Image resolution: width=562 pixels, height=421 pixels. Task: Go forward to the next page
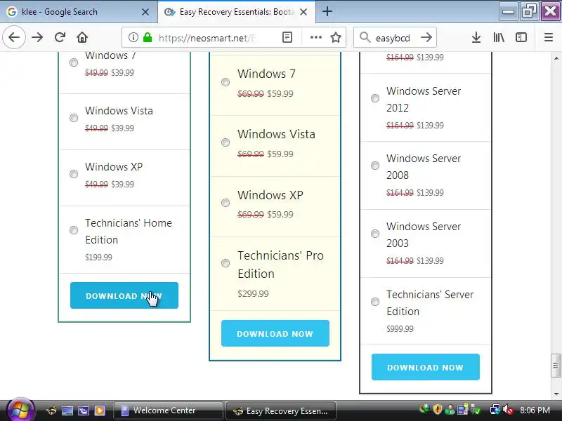click(x=37, y=37)
